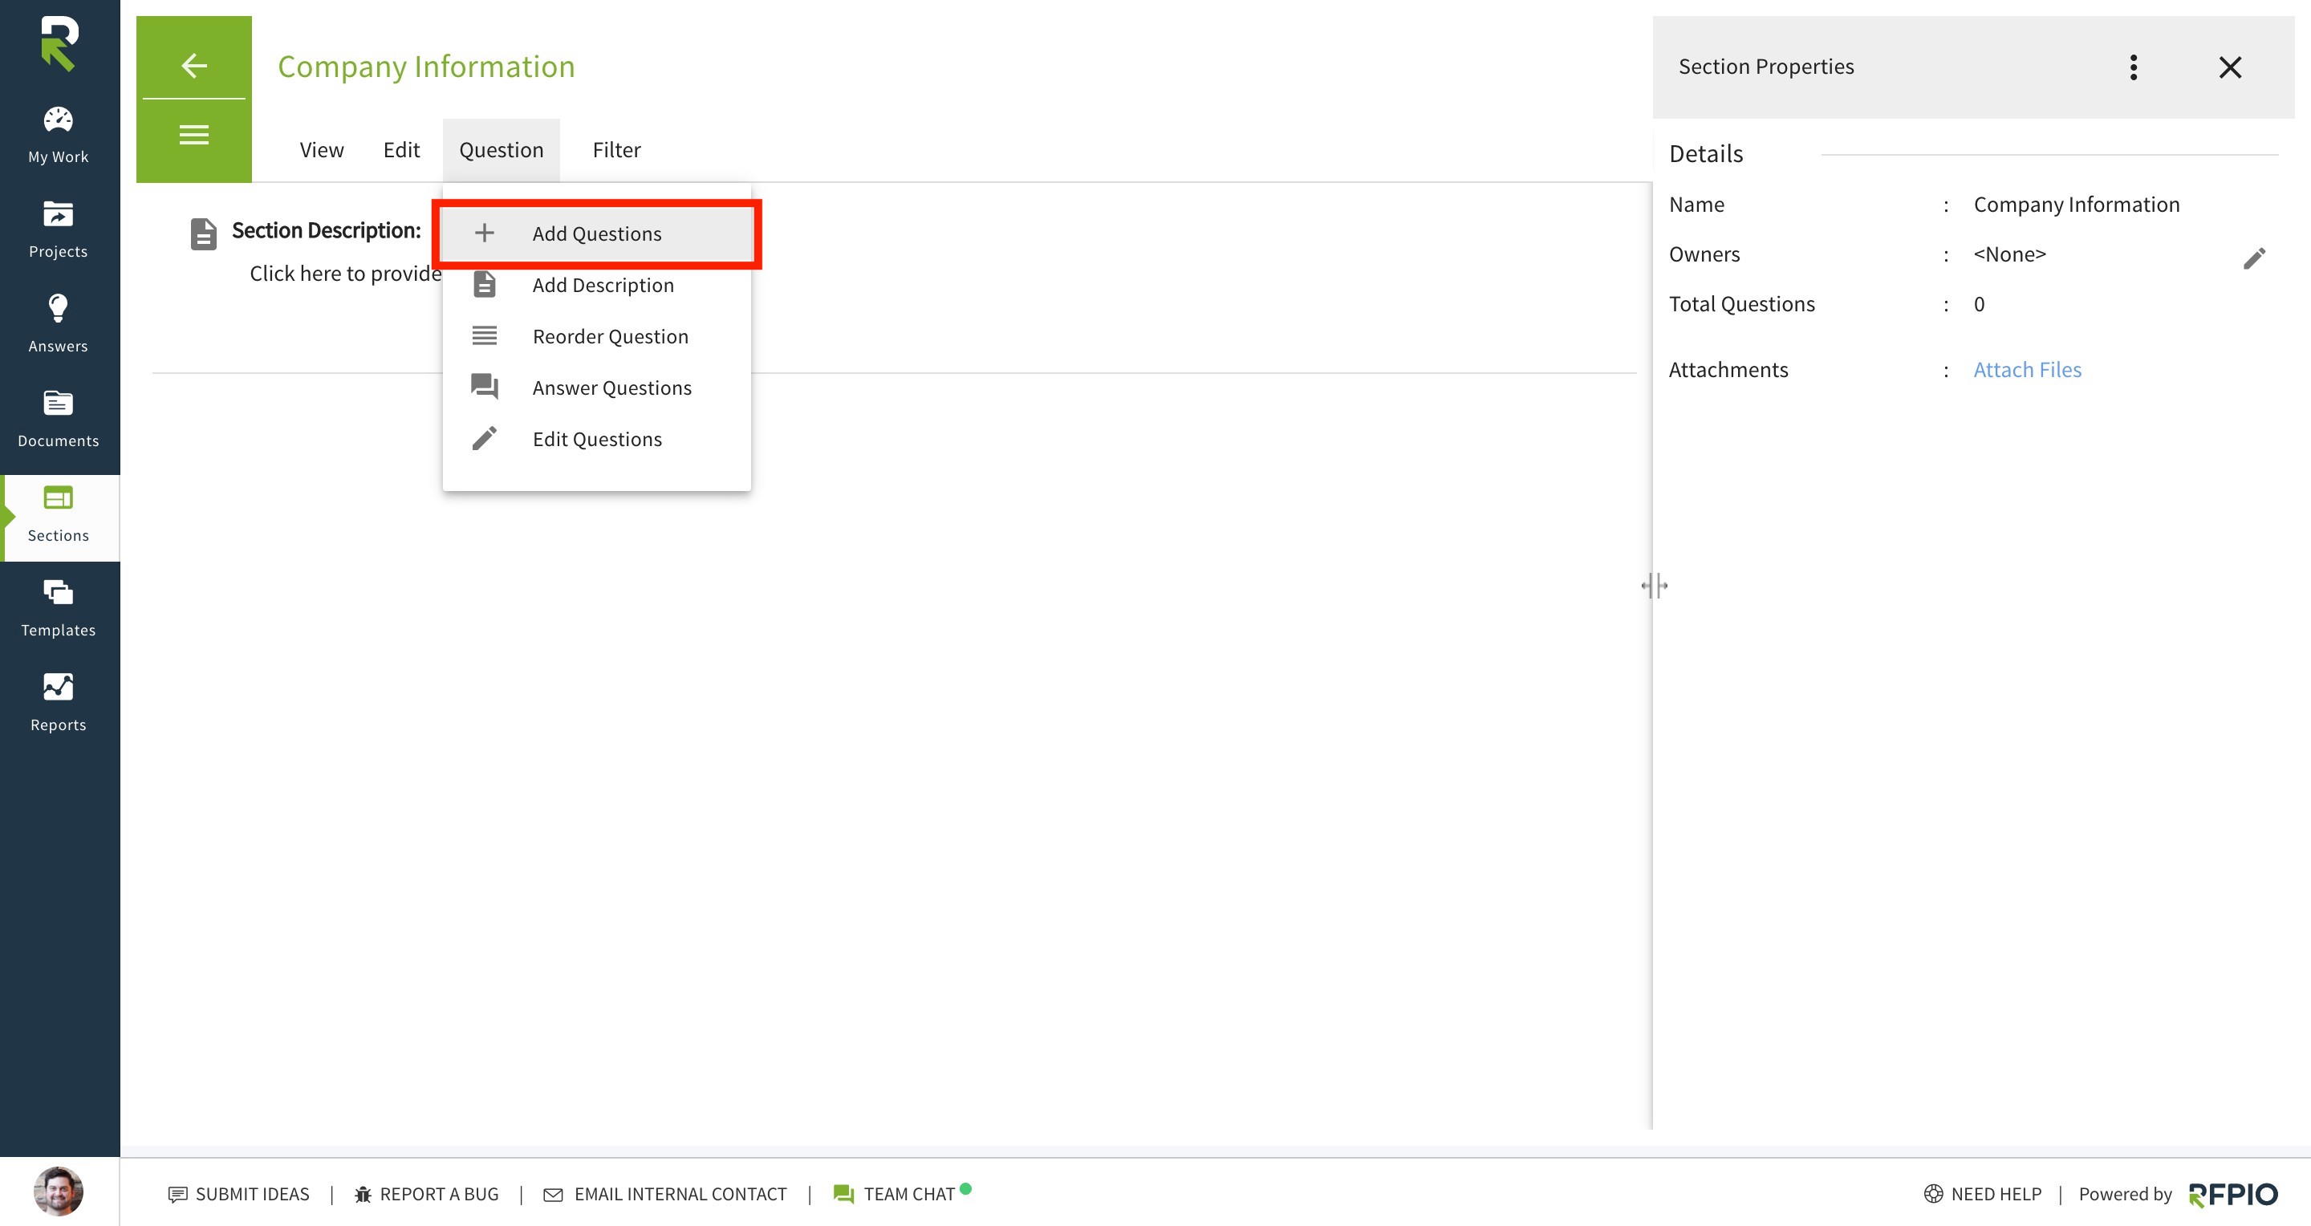Click Need Help in the footer
The height and width of the screenshot is (1226, 2311).
click(1983, 1194)
